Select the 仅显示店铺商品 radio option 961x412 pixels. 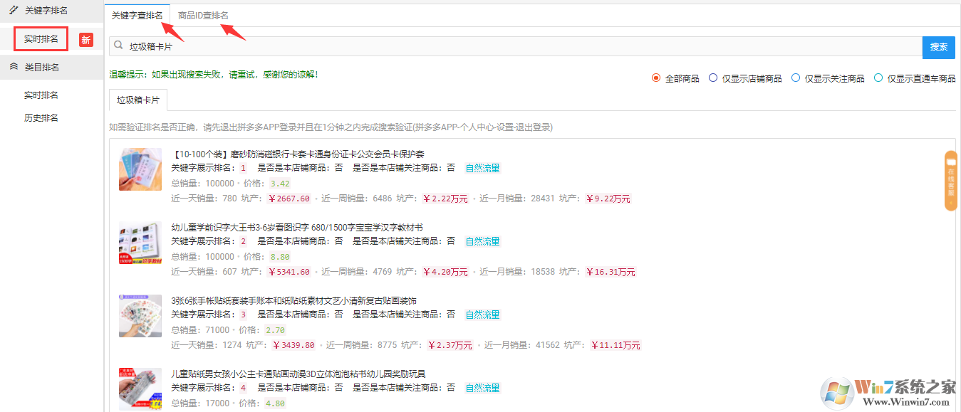pos(713,78)
